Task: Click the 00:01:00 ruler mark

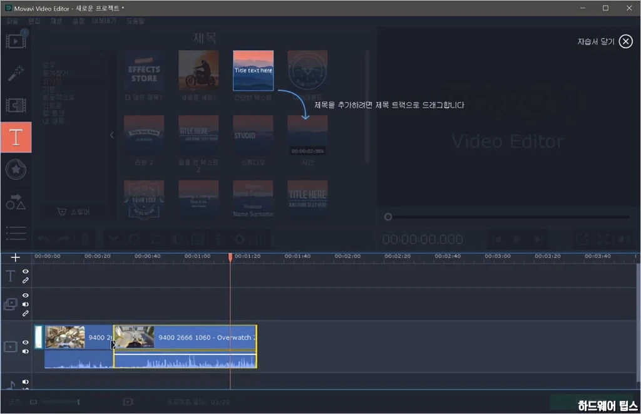Action: click(x=197, y=256)
